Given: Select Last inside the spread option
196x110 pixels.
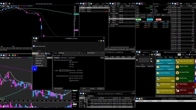Looking at the screenshot, I should (70, 76).
